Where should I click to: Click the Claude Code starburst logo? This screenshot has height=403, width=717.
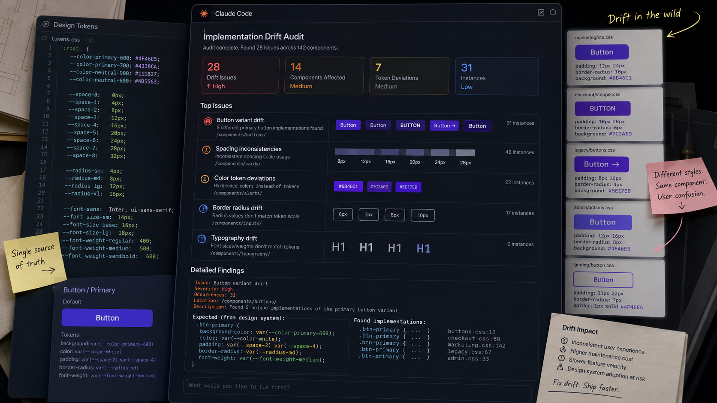204,14
